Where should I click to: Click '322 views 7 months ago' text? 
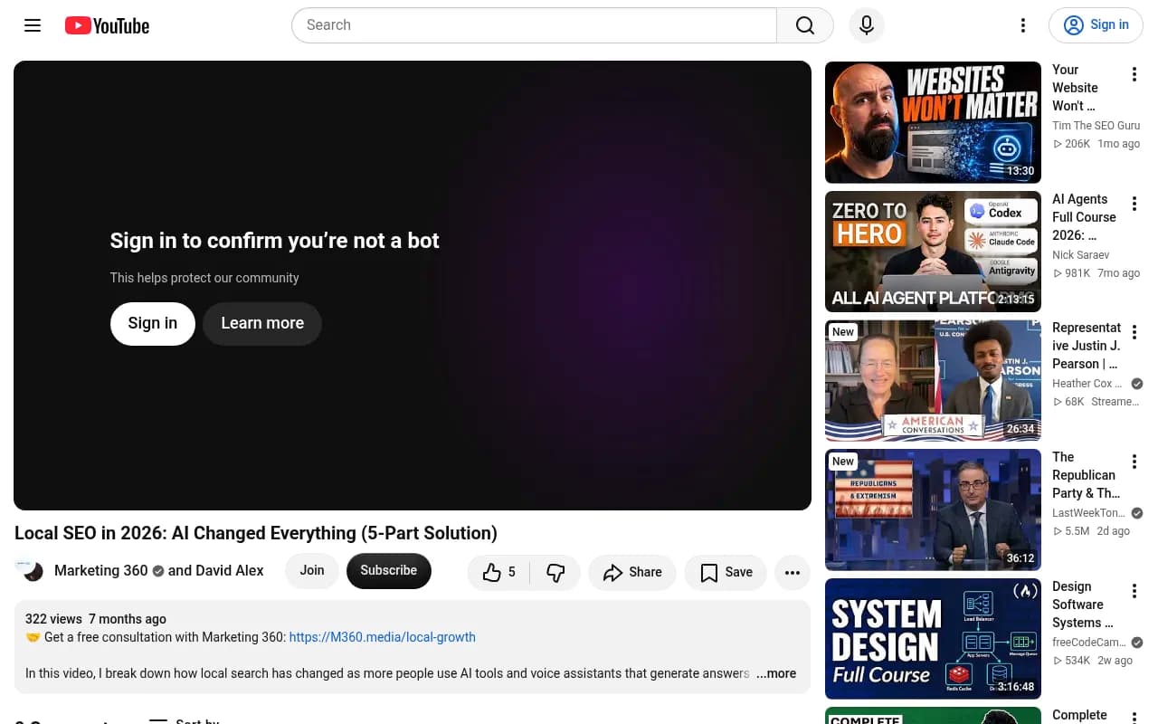[96, 619]
